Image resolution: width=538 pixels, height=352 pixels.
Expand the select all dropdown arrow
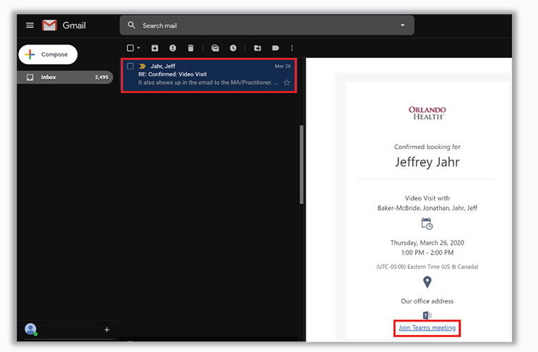[138, 48]
